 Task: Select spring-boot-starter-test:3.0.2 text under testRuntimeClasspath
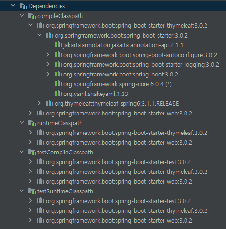118,201
